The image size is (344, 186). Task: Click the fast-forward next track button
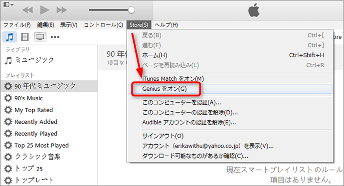[x=62, y=10]
